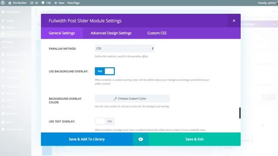Viewport: 278px width, 156px height.
Task: Click the Save & Exit button
Action: tap(195, 139)
